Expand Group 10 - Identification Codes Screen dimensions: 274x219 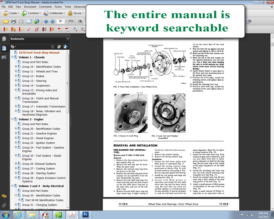(16, 66)
